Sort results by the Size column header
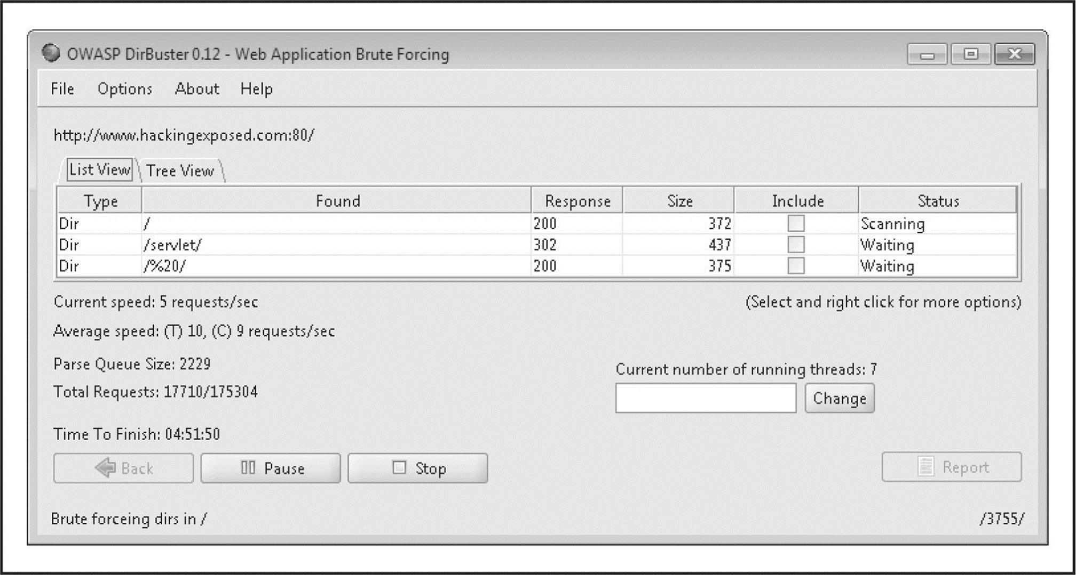1076x575 pixels. coord(679,201)
